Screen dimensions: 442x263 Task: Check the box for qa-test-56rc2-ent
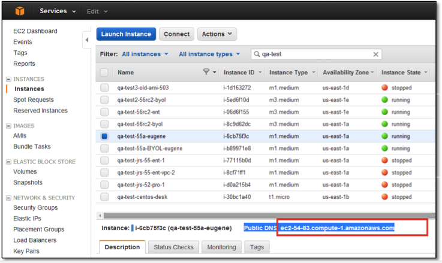(x=104, y=112)
